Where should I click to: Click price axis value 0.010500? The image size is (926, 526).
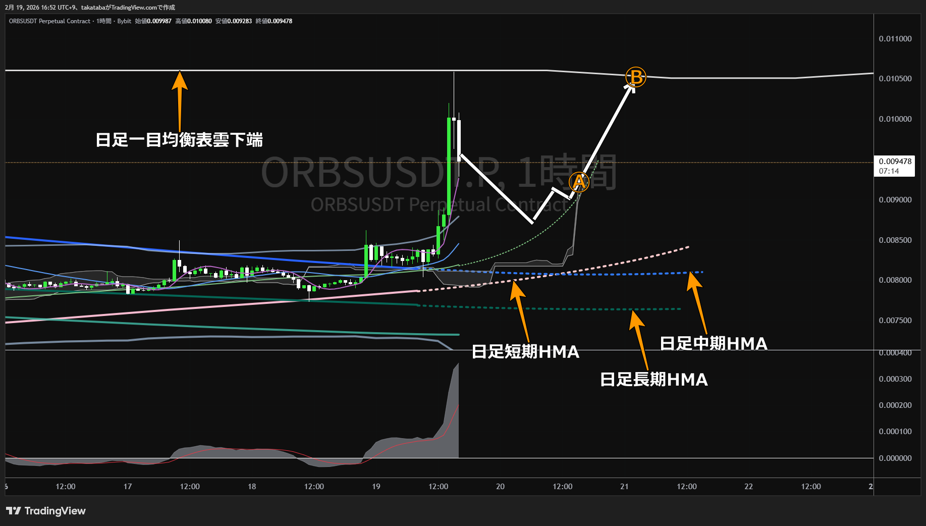tap(895, 79)
